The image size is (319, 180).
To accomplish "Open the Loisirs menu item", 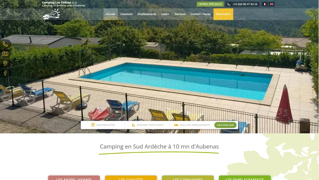I will [166, 14].
